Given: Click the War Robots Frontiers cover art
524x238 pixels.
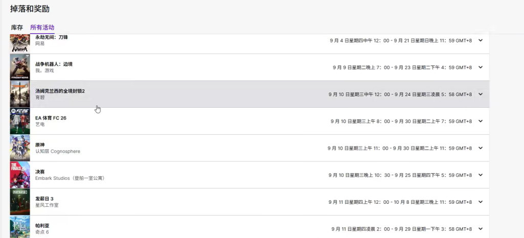Looking at the screenshot, I should pyautogui.click(x=20, y=67).
